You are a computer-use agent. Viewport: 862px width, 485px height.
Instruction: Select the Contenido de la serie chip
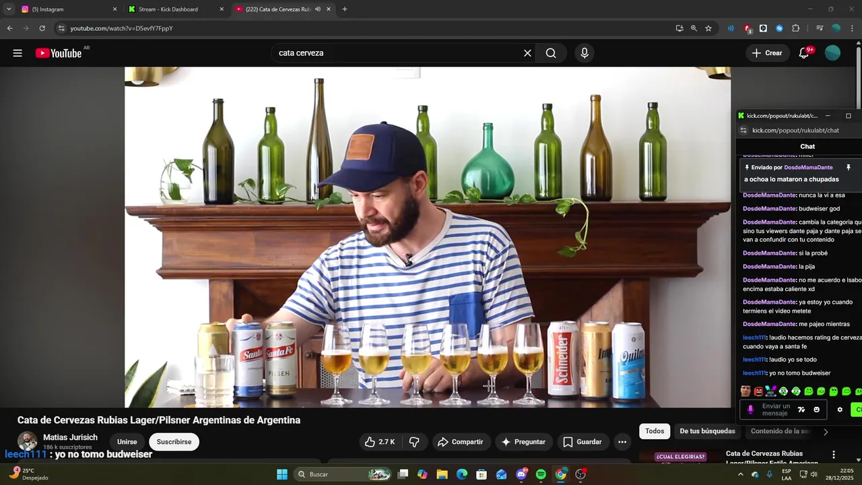coord(781,431)
